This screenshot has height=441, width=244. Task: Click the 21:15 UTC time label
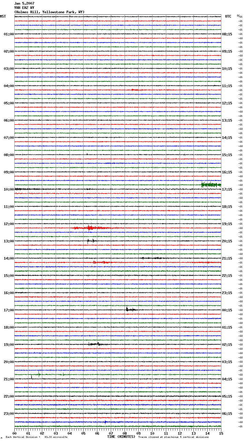tap(227, 258)
